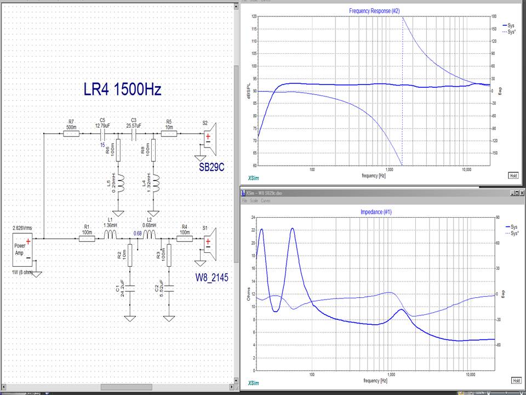Viewport: 526px width, 395px height.
Task: Open Curves menu in Impedance window
Action: (266, 201)
